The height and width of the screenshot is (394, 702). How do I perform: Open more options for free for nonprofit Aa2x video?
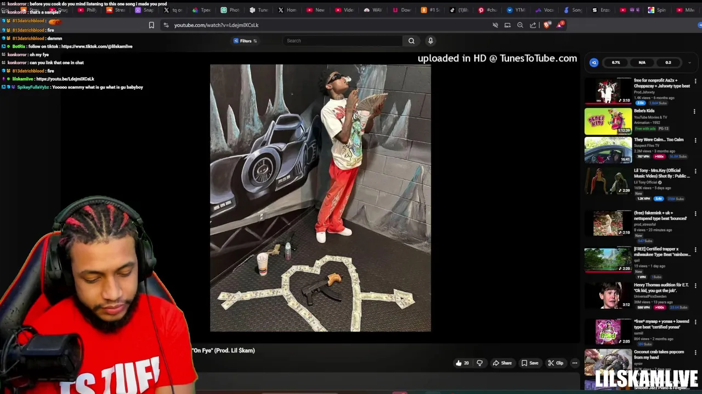click(695, 81)
